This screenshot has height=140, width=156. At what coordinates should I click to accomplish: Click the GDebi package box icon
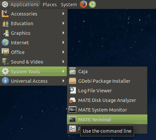(x=73, y=81)
